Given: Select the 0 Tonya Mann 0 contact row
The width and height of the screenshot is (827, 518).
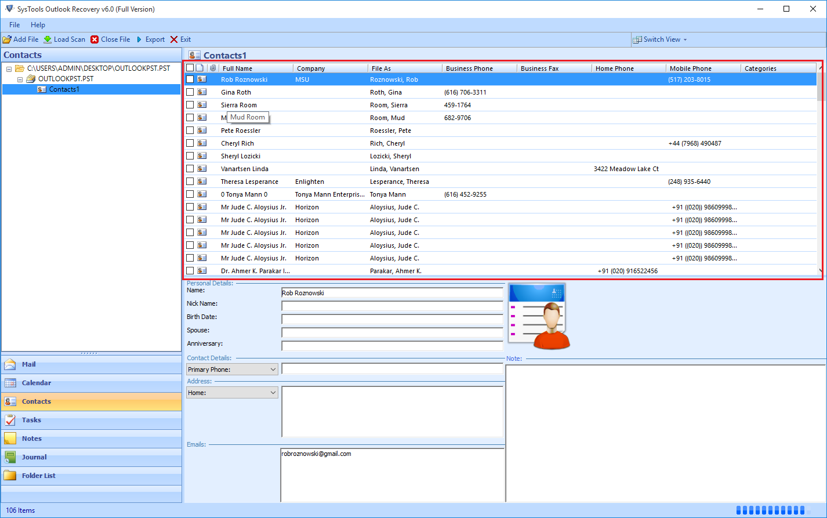Looking at the screenshot, I should 500,194.
